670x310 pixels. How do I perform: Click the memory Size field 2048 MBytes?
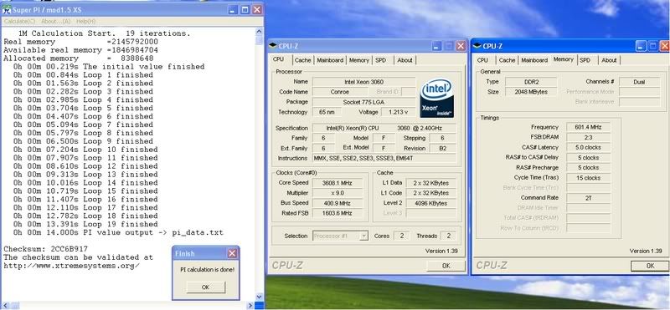point(531,92)
